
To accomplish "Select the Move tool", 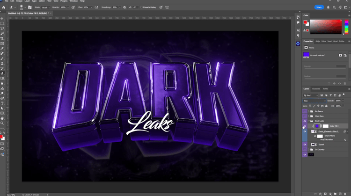I will tap(2, 19).
